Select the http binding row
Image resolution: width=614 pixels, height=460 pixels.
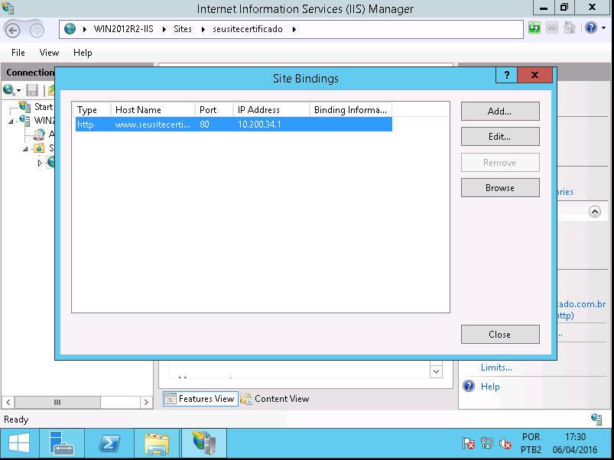(233, 125)
